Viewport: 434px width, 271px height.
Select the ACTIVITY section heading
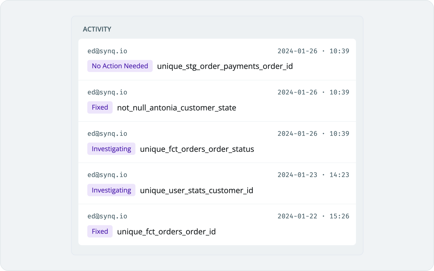[97, 29]
